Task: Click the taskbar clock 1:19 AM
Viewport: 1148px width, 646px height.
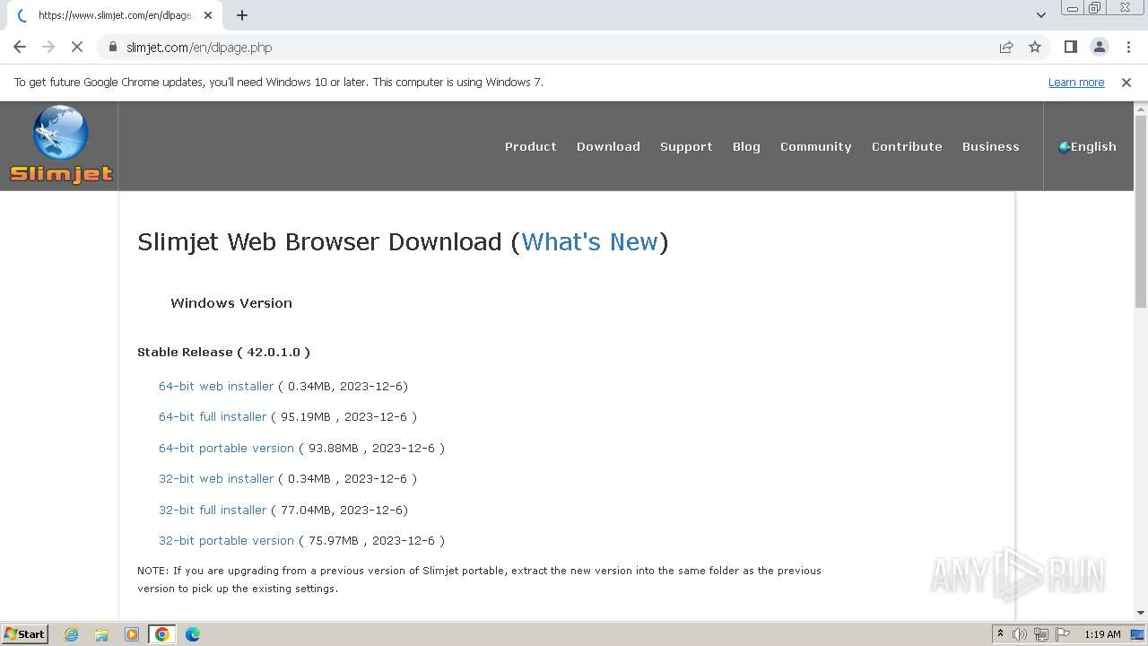Action: click(x=1102, y=634)
